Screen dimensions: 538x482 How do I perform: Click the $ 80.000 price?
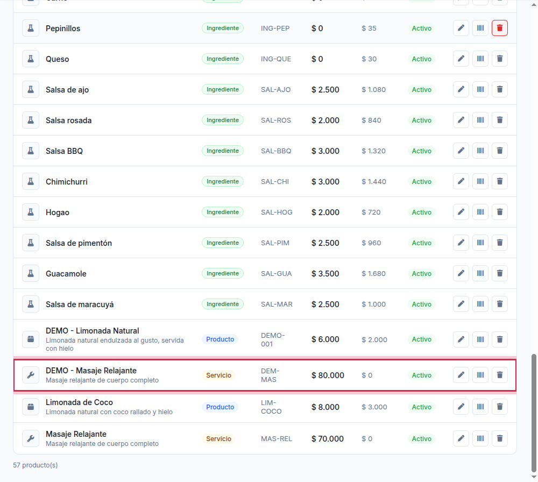[328, 375]
